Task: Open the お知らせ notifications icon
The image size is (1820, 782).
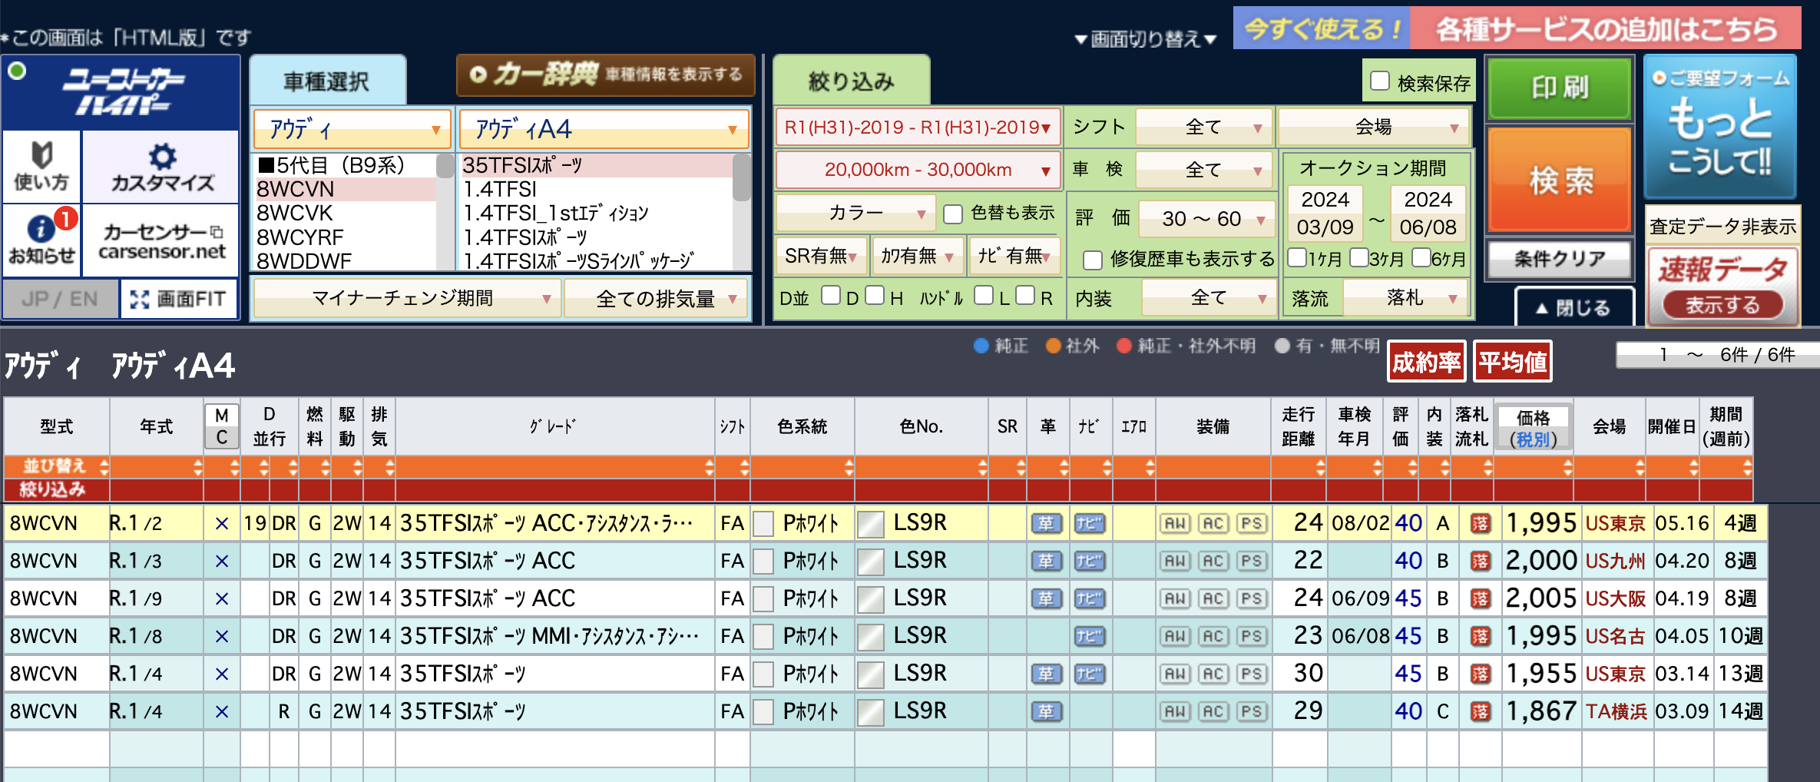Action: pos(41,240)
